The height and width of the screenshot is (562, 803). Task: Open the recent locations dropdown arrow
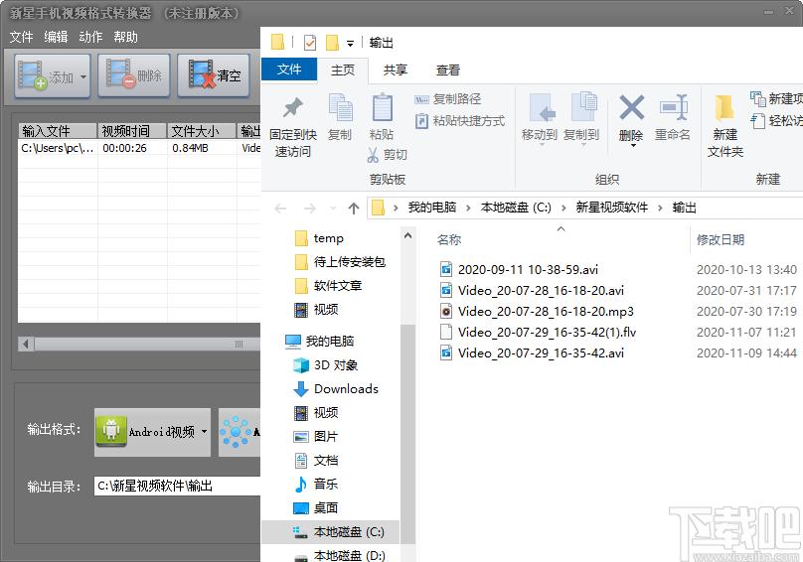[x=333, y=209]
